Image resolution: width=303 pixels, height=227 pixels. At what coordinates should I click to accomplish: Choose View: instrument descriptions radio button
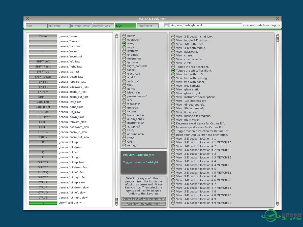173,97
